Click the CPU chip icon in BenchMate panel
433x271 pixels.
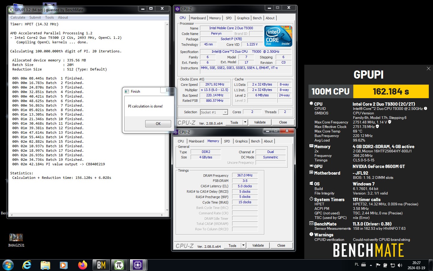pyautogui.click(x=311, y=103)
